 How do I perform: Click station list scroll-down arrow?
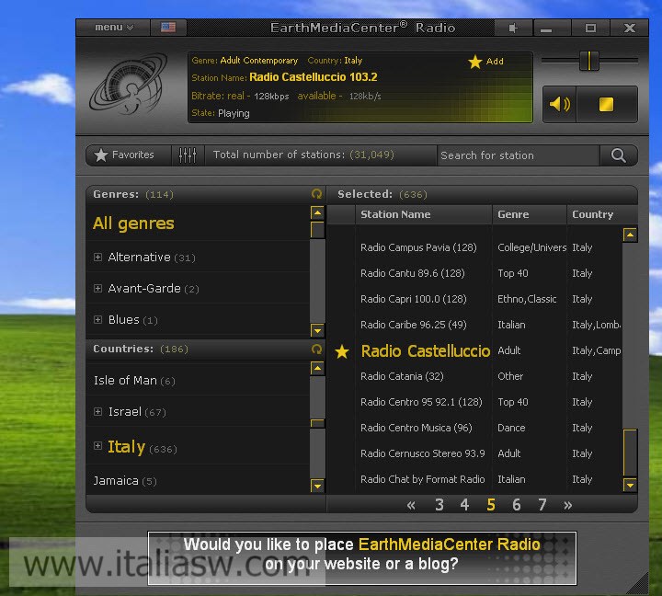(x=630, y=485)
